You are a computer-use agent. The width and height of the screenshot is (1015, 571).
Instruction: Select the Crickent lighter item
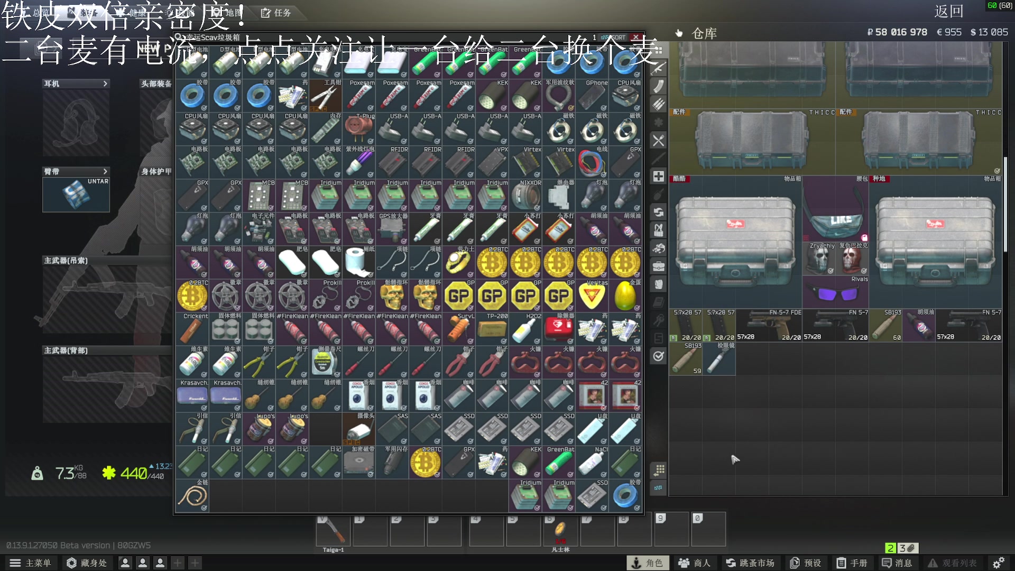[192, 329]
